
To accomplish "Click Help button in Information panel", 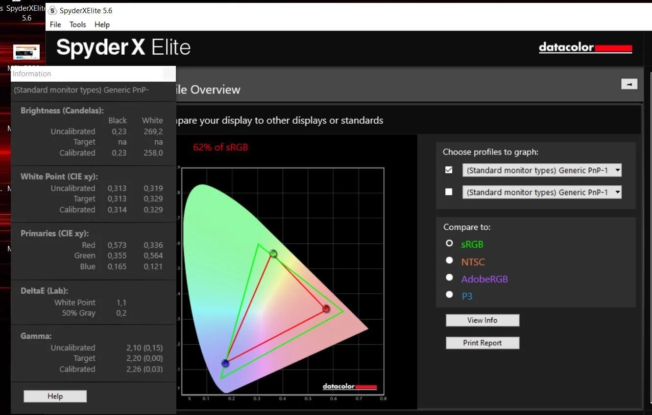I will [55, 396].
